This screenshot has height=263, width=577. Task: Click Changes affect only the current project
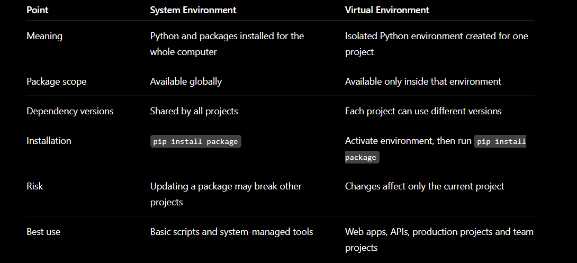tap(425, 186)
